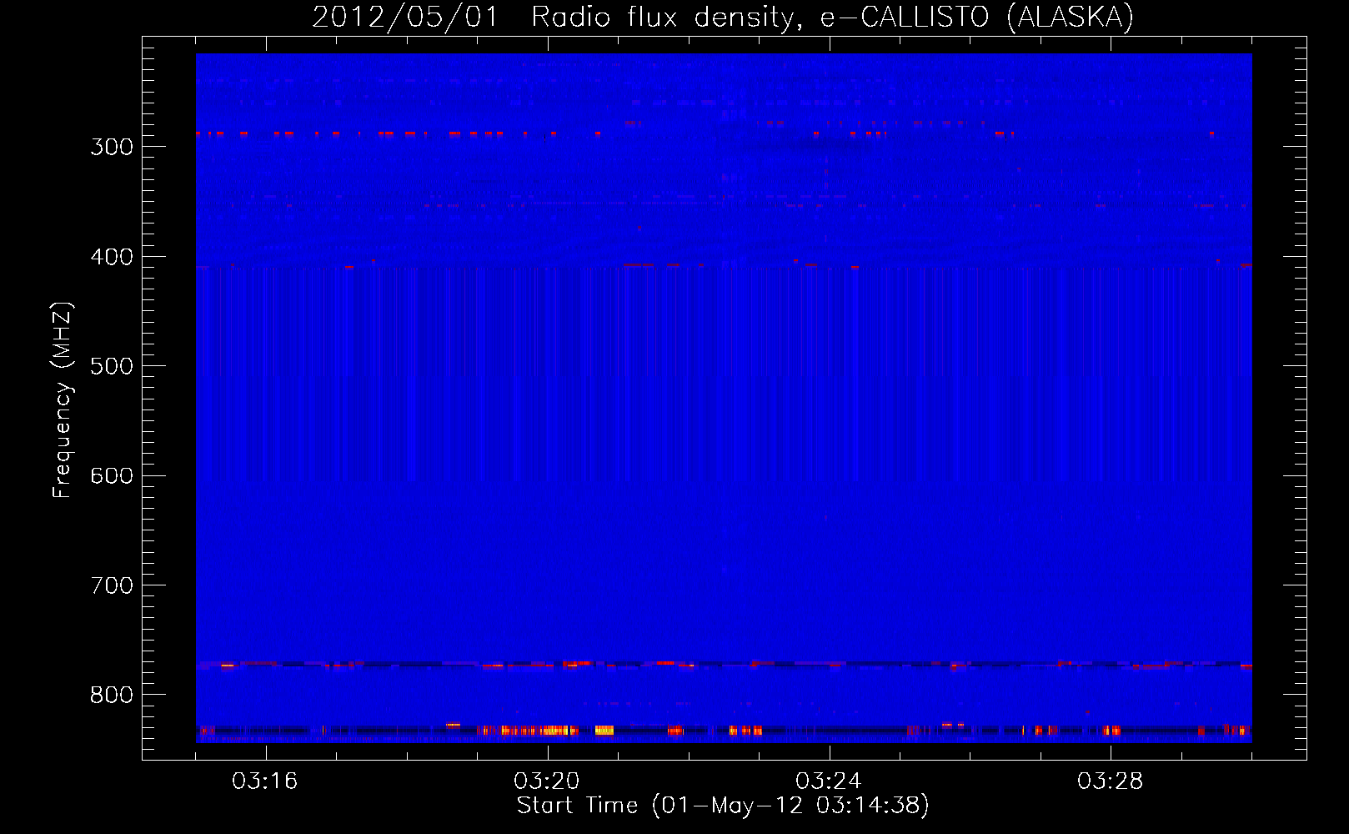The width and height of the screenshot is (1349, 834).
Task: Click the 300 frequency tick label
Action: click(112, 147)
